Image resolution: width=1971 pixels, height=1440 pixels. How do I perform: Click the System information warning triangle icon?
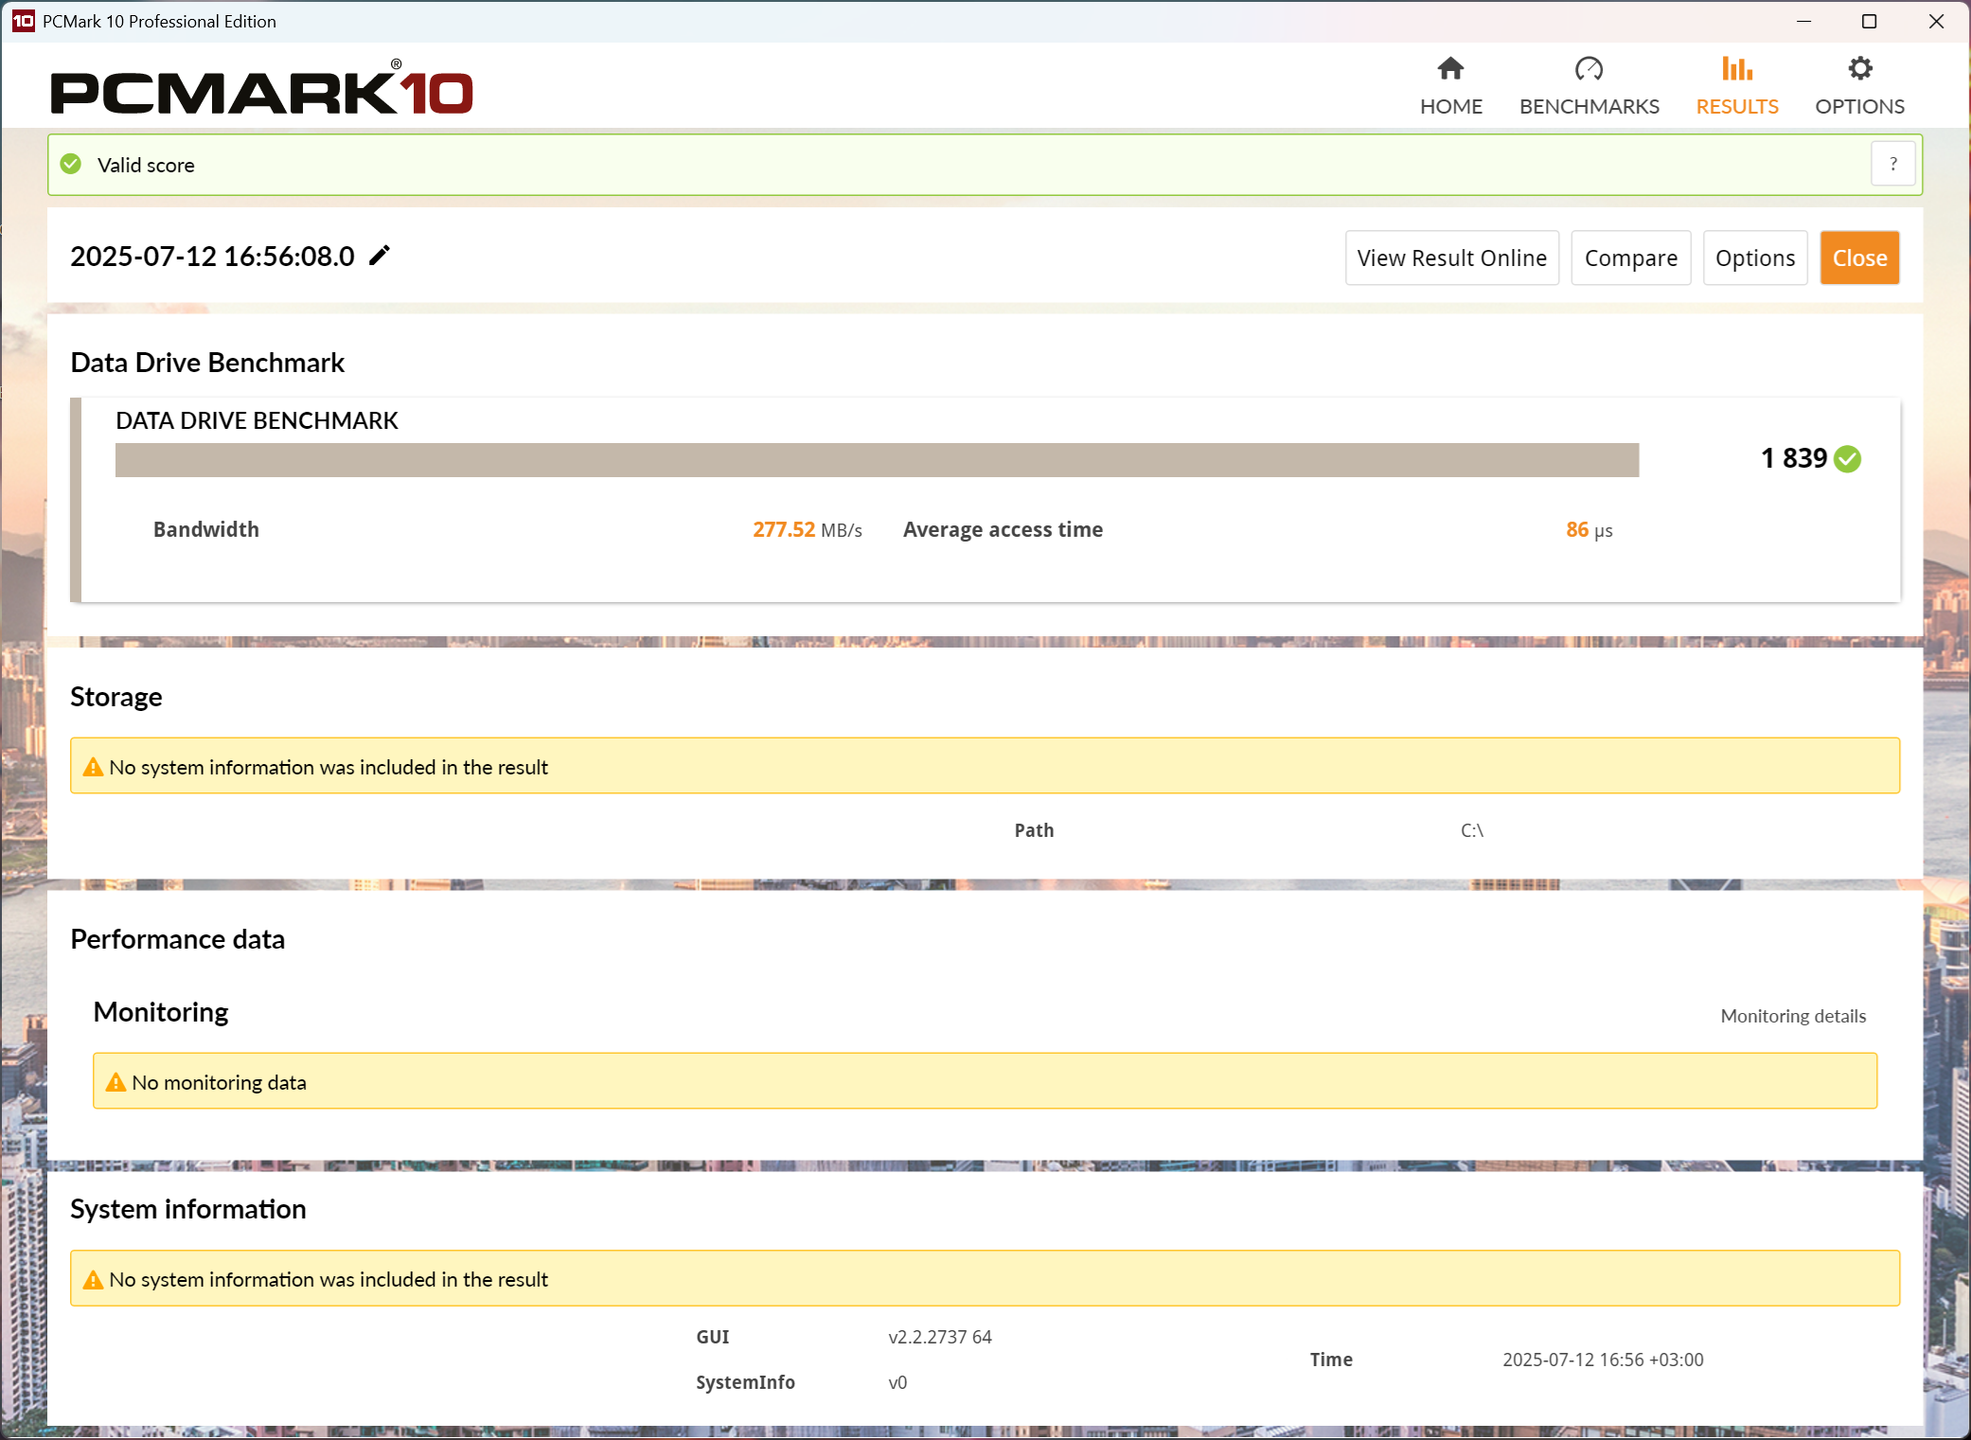point(93,1280)
